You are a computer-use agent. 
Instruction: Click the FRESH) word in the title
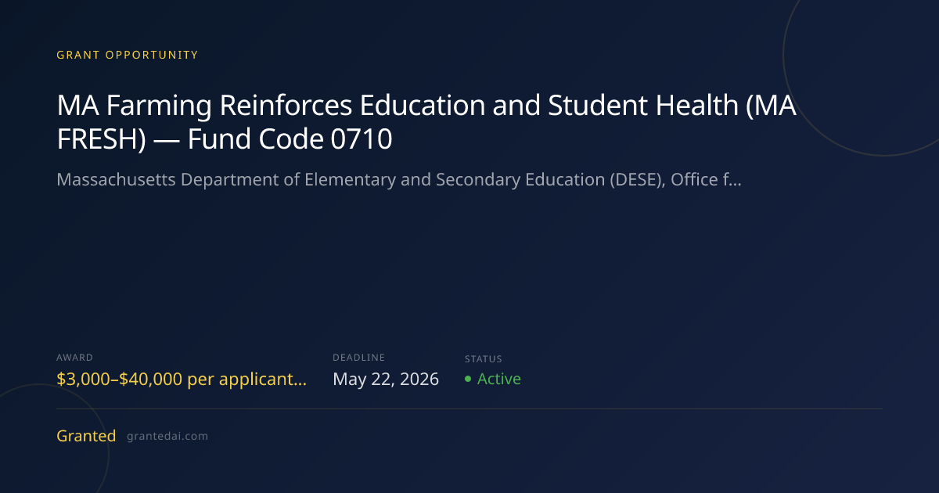[102, 139]
